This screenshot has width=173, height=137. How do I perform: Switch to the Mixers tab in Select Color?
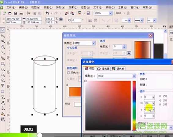point(103,69)
